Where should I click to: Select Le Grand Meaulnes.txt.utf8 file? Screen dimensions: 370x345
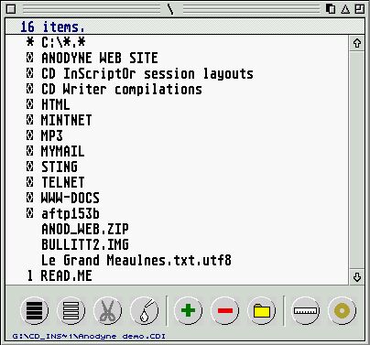point(136,260)
